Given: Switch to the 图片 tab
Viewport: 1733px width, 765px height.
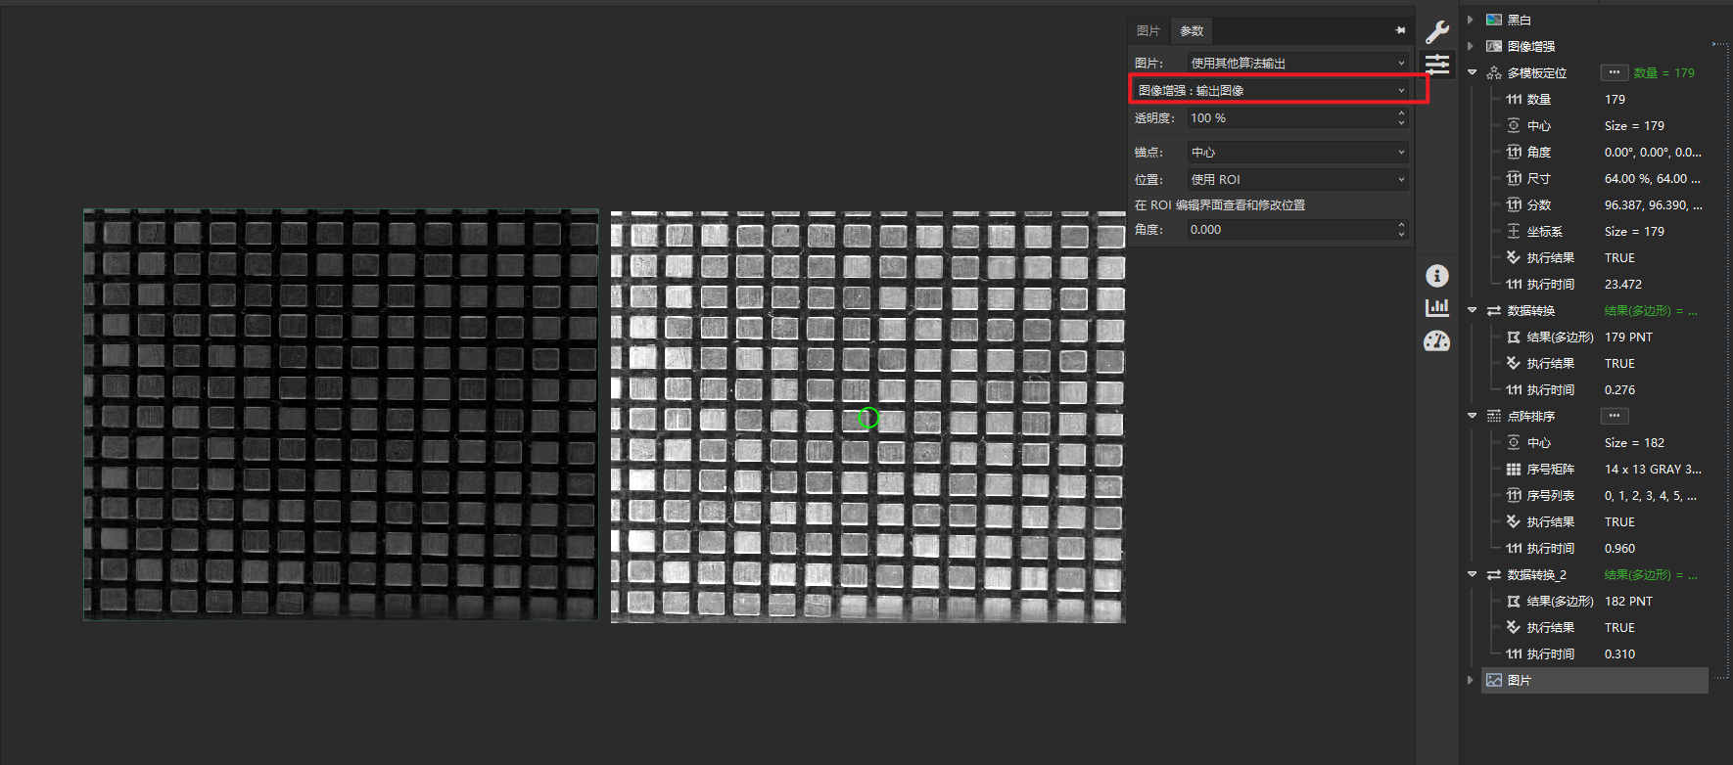Looking at the screenshot, I should tap(1148, 31).
